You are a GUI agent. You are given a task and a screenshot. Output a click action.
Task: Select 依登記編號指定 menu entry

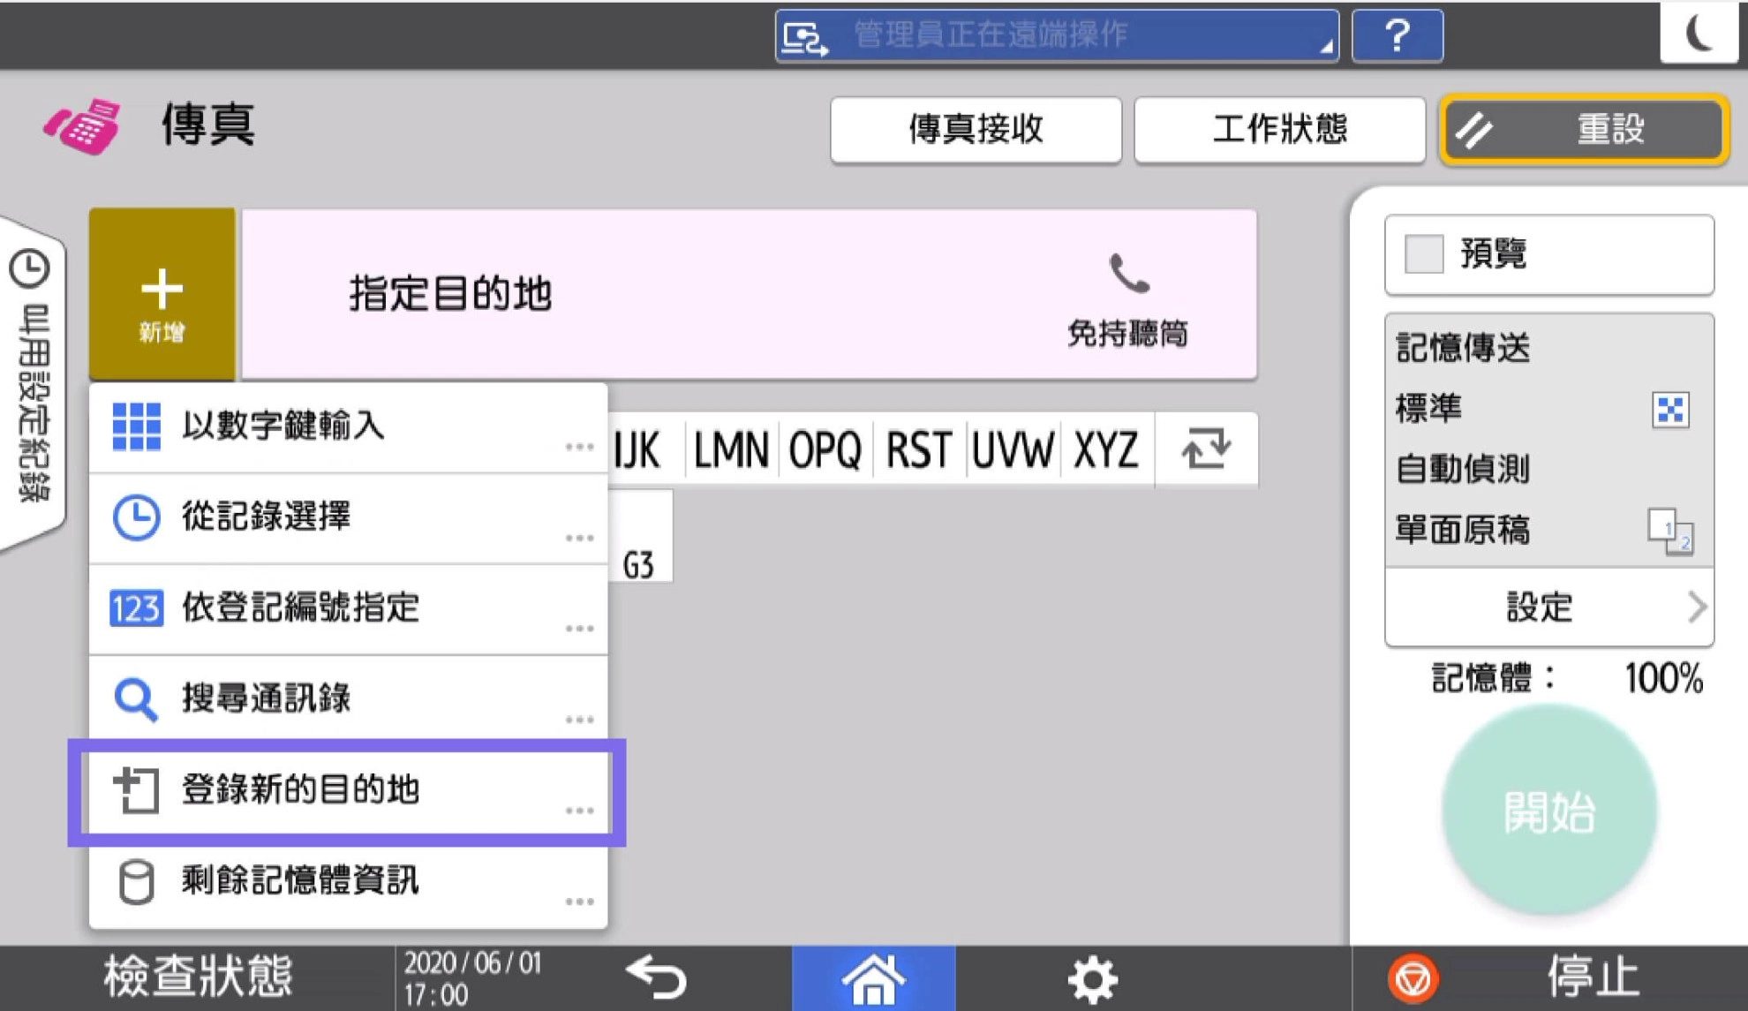point(348,609)
